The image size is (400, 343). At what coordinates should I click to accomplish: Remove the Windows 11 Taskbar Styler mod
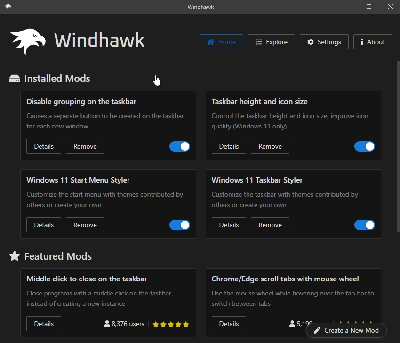[270, 225]
